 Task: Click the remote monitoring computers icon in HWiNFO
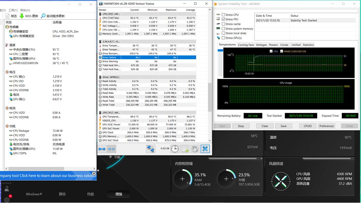click(151, 149)
